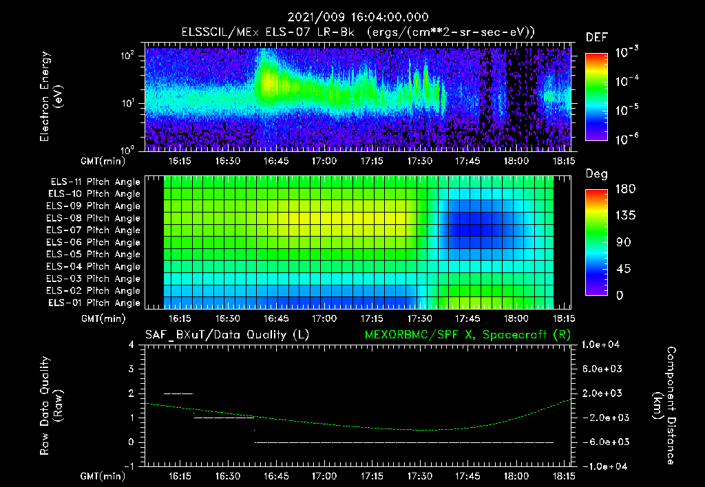Select the timestamp title 2021/009 16:04:00.000
The height and width of the screenshot is (487, 705).
pos(358,17)
